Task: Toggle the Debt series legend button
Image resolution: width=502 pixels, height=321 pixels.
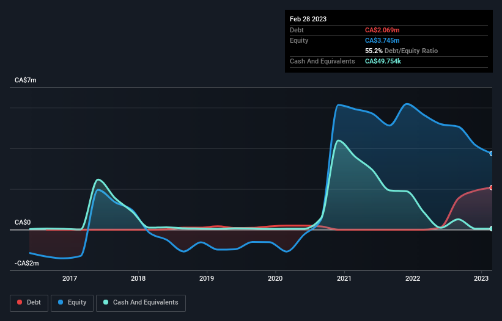Action: (29, 303)
